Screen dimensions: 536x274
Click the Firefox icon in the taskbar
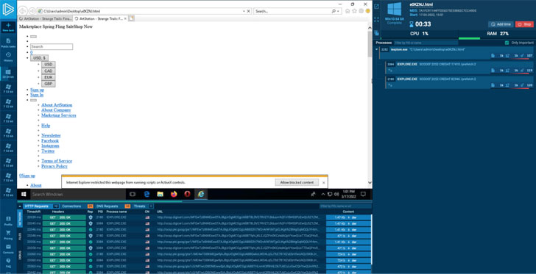pos(174,194)
